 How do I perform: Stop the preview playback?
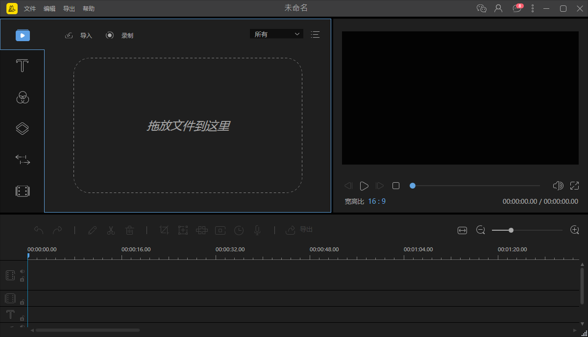point(396,186)
